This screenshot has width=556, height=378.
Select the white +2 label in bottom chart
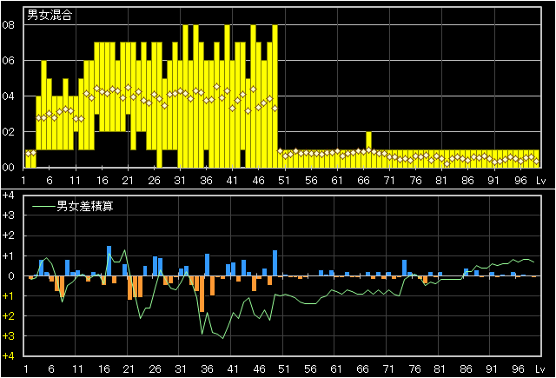8,235
